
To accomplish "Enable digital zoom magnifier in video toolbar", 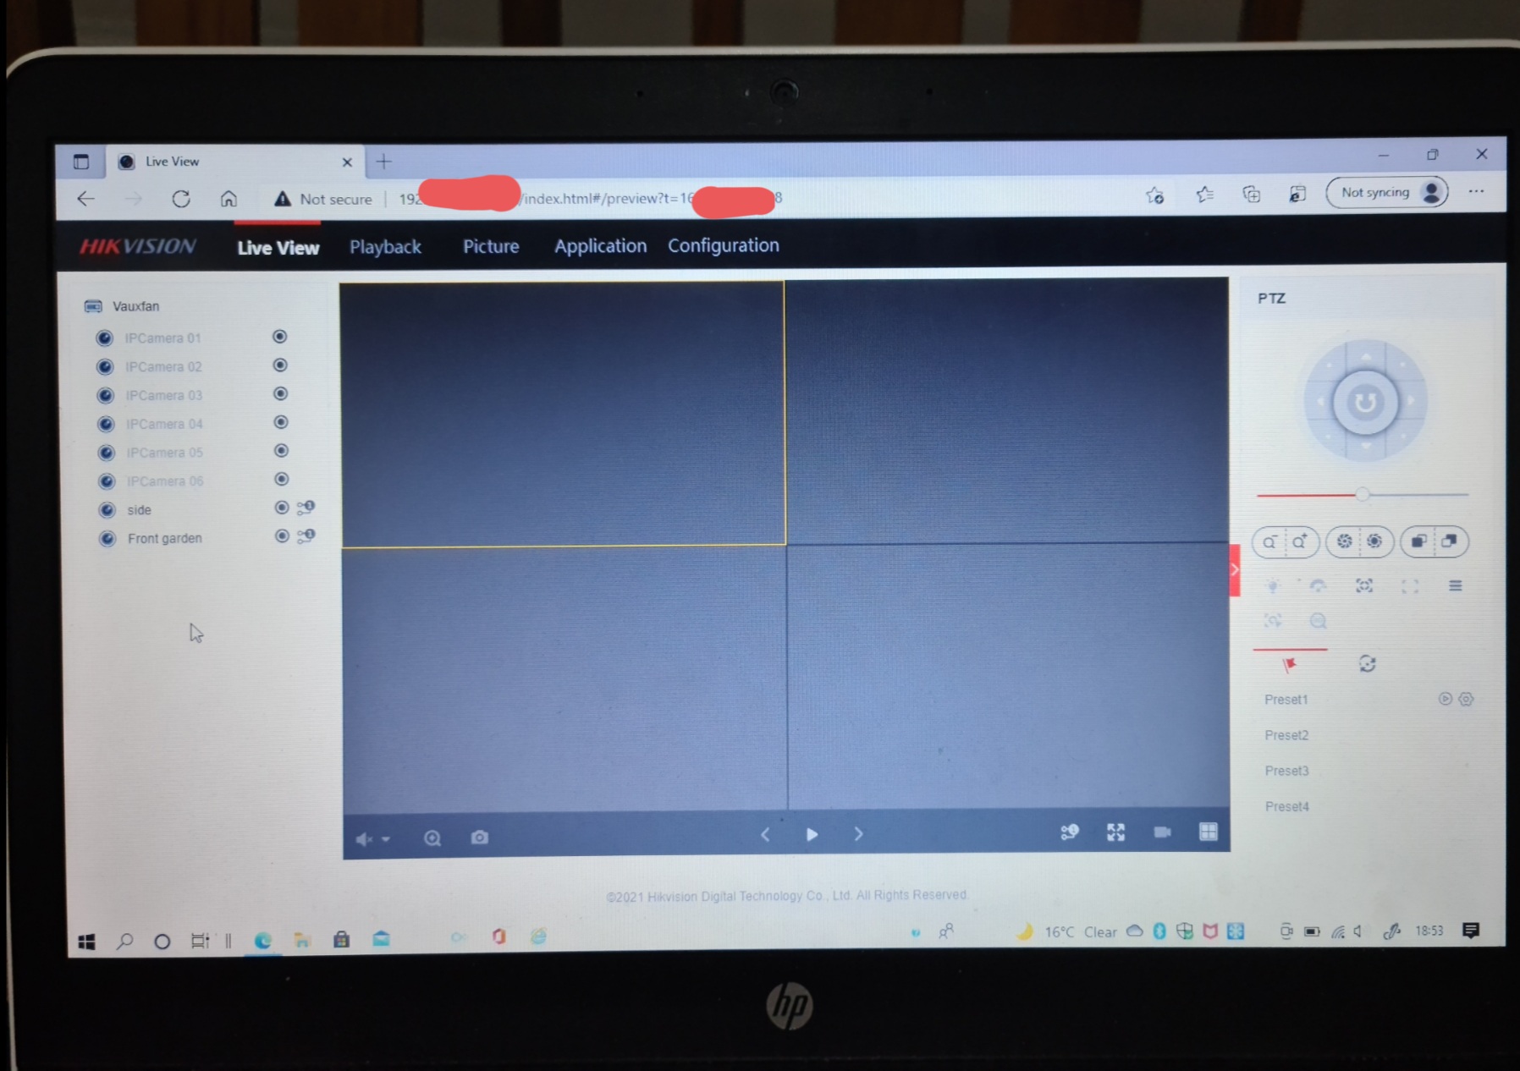I will point(432,838).
